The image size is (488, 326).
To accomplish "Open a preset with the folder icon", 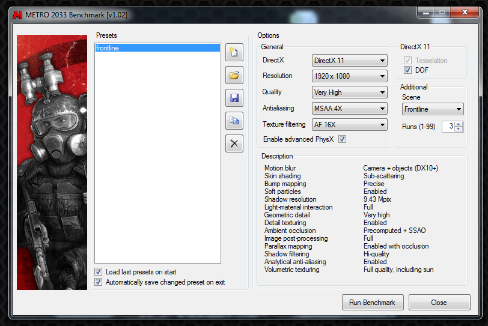I will [234, 75].
